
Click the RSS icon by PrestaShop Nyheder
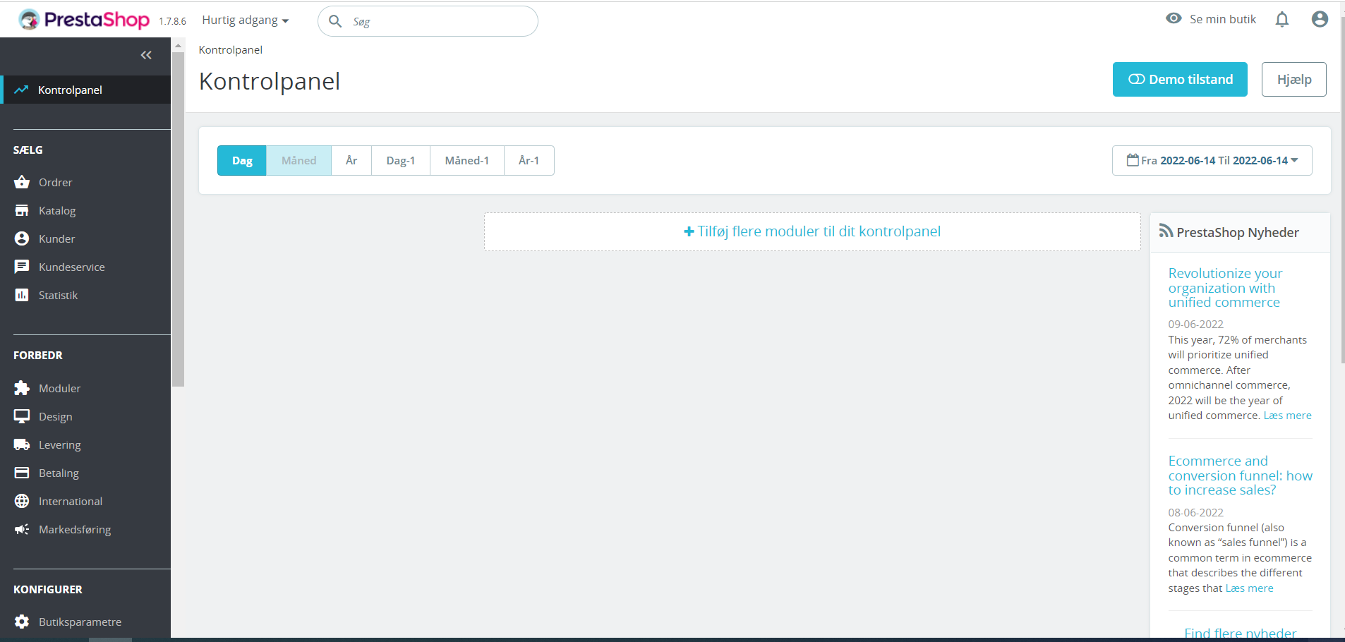click(x=1166, y=231)
